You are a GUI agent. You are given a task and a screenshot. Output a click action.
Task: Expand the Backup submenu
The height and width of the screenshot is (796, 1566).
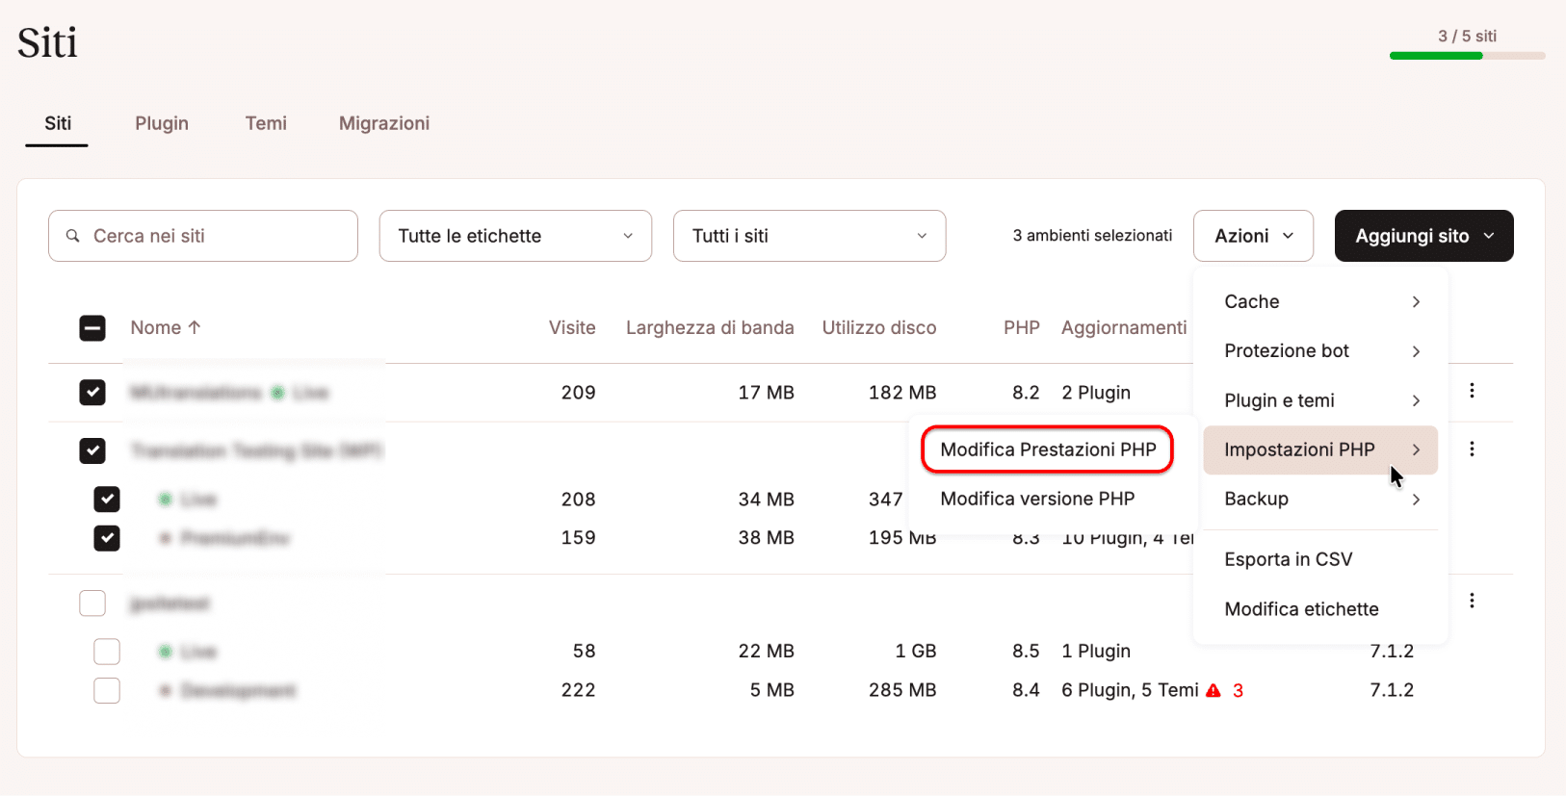tap(1320, 499)
